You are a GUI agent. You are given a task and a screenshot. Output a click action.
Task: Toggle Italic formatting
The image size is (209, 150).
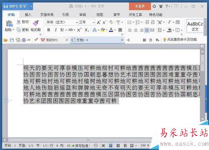[56, 30]
